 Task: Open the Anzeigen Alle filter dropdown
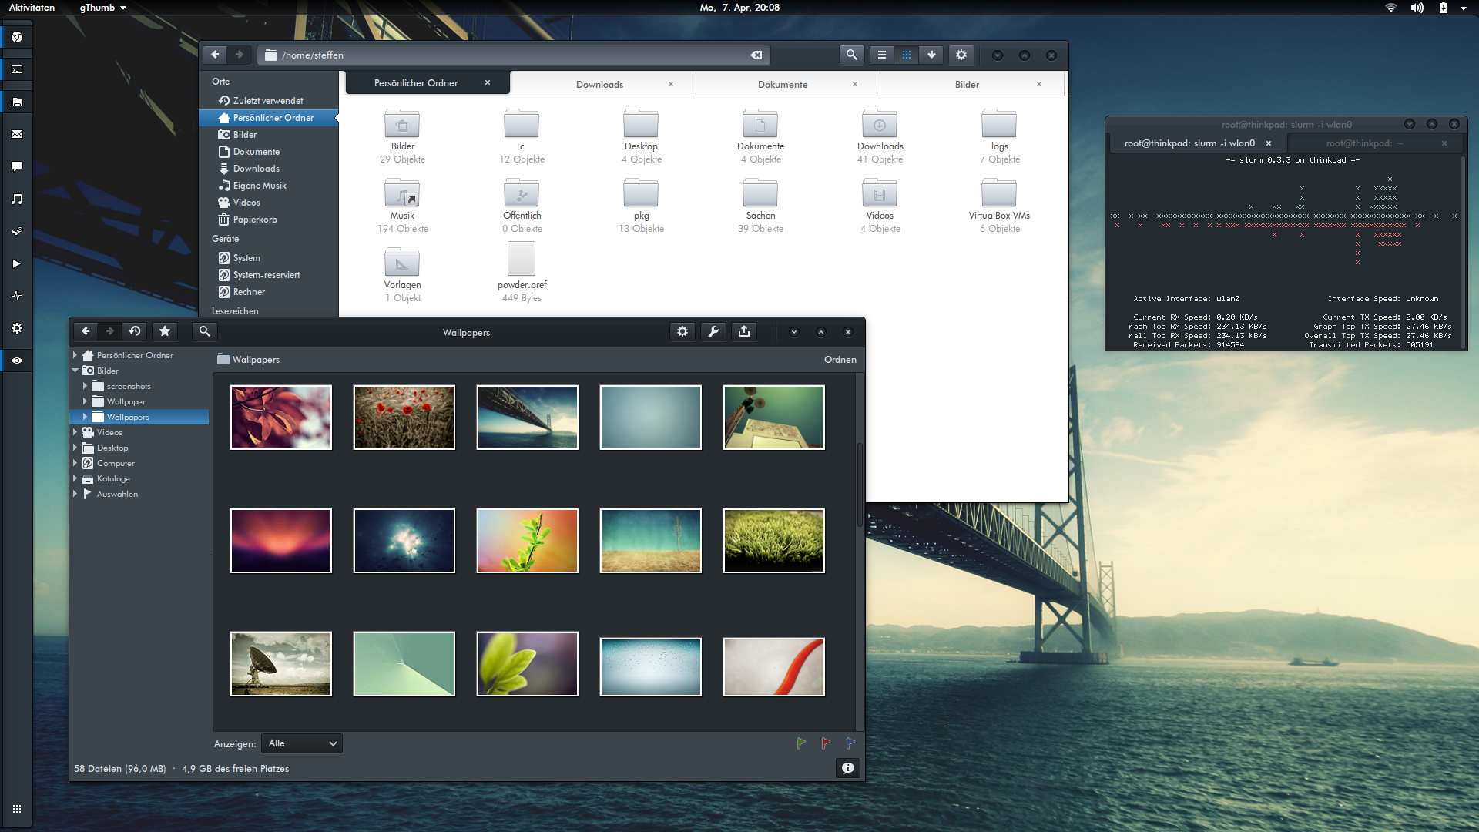(301, 743)
